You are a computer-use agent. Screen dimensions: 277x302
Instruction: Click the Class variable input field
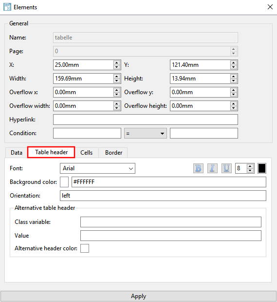coord(171,222)
